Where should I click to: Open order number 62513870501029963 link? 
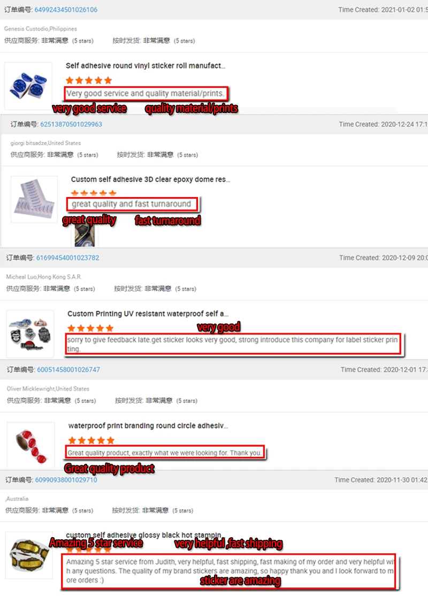click(71, 124)
